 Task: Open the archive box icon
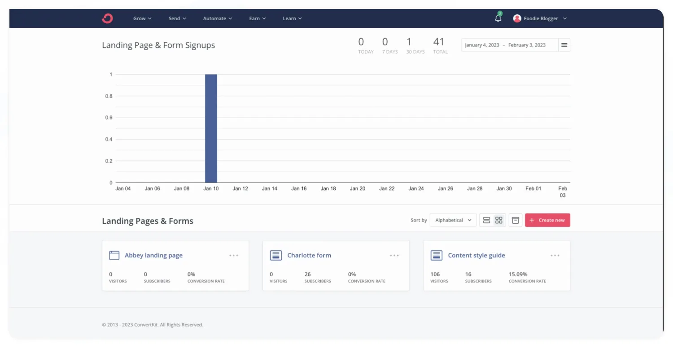click(516, 220)
